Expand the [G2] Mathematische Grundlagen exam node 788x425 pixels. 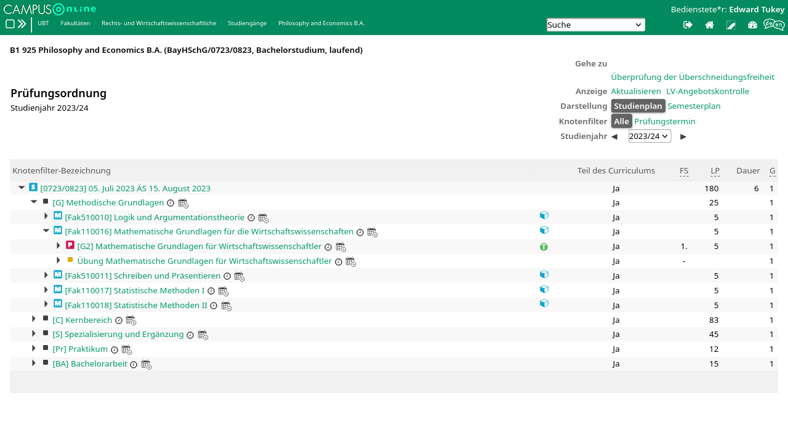(58, 245)
